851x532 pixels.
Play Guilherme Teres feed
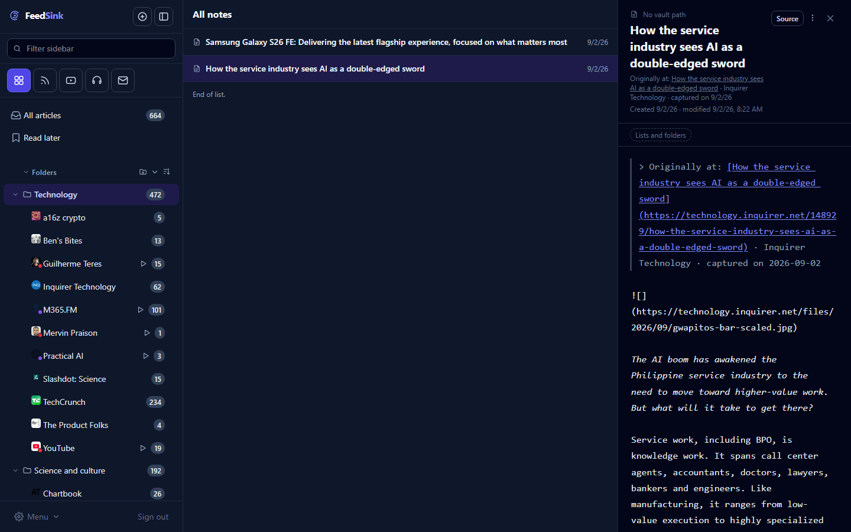tap(143, 264)
